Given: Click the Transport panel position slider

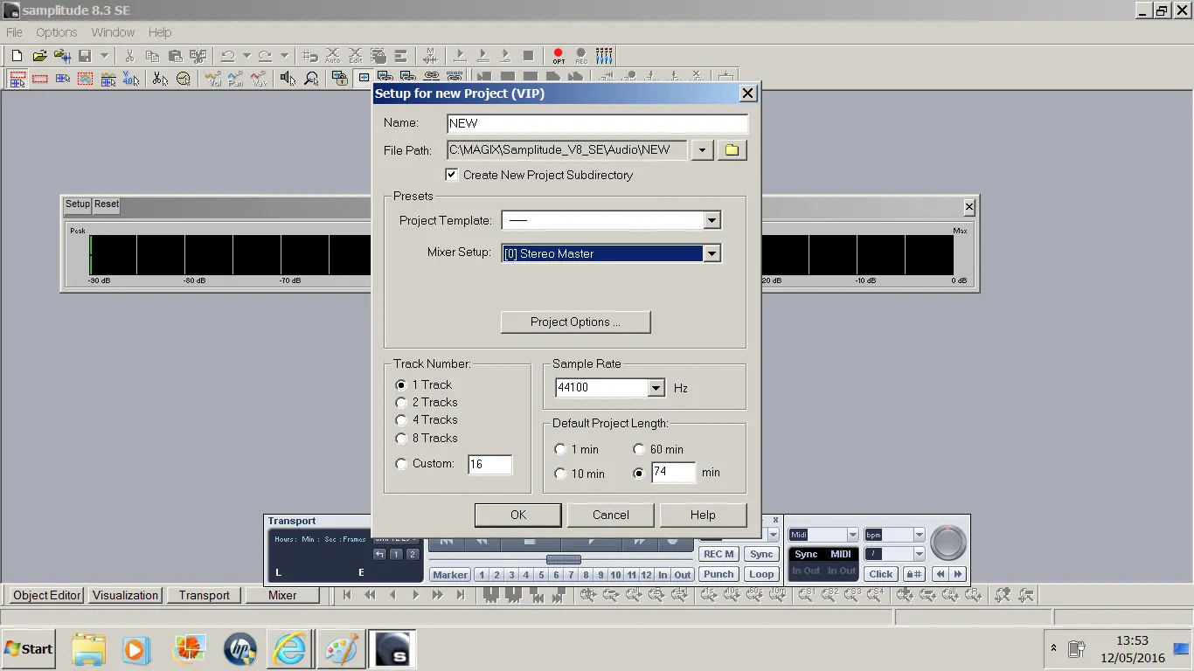Looking at the screenshot, I should coord(563,559).
